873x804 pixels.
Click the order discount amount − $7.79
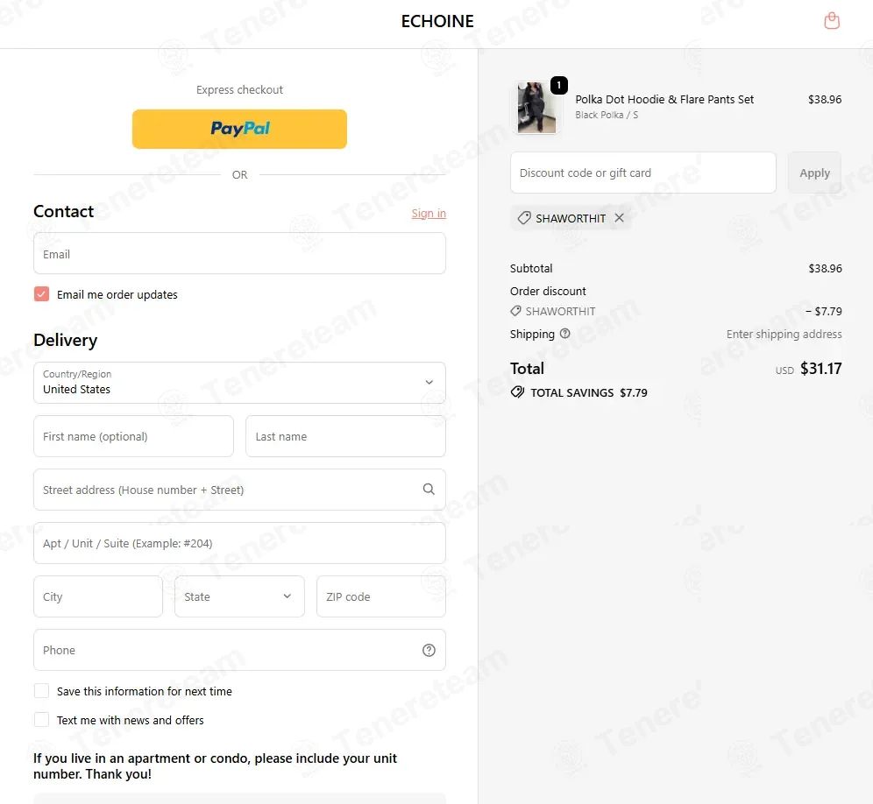coord(823,311)
